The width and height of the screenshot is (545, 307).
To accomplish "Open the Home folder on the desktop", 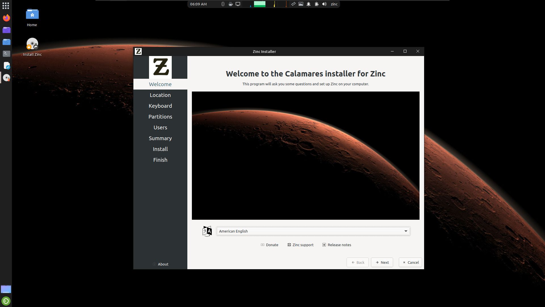I will pos(32,14).
